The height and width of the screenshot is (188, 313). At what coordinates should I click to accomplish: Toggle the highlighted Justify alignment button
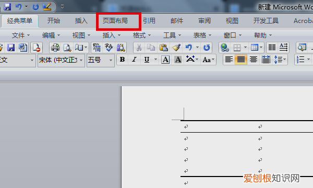pos(241,60)
